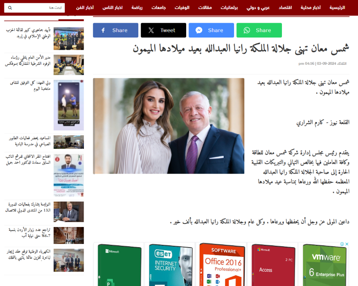Open headline about الكهرباء الوطنية توقع عقد
This screenshot has height=286, width=358.
29,254
